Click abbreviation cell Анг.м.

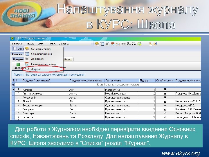tap(87, 94)
